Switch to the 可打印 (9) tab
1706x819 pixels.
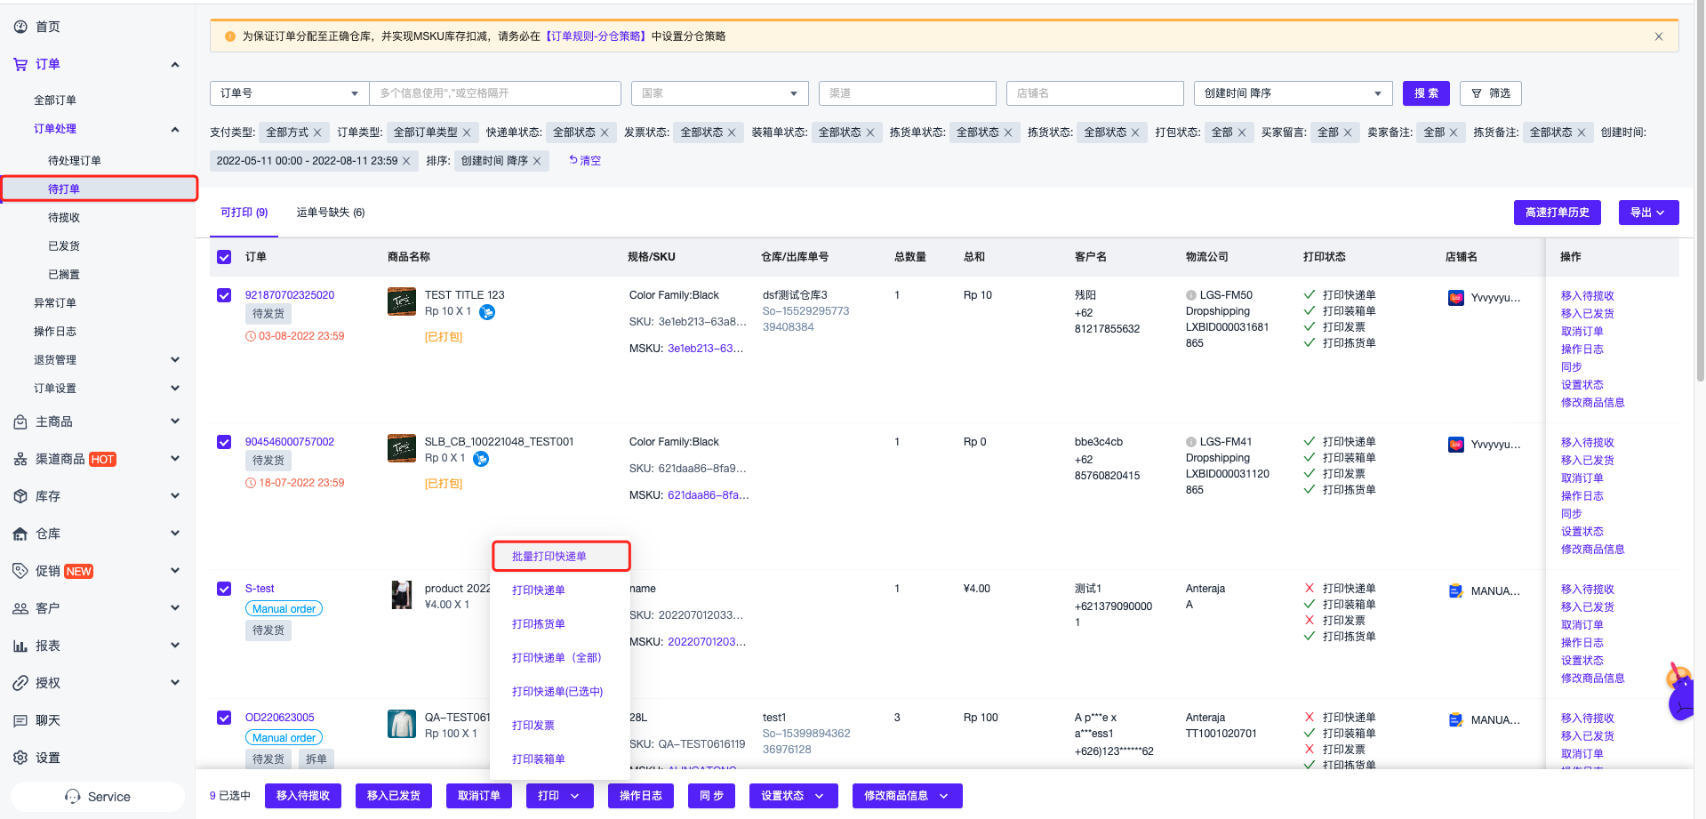pyautogui.click(x=244, y=213)
